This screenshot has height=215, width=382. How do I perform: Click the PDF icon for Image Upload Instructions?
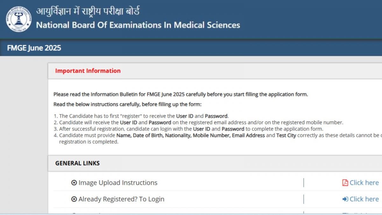pyautogui.click(x=345, y=183)
